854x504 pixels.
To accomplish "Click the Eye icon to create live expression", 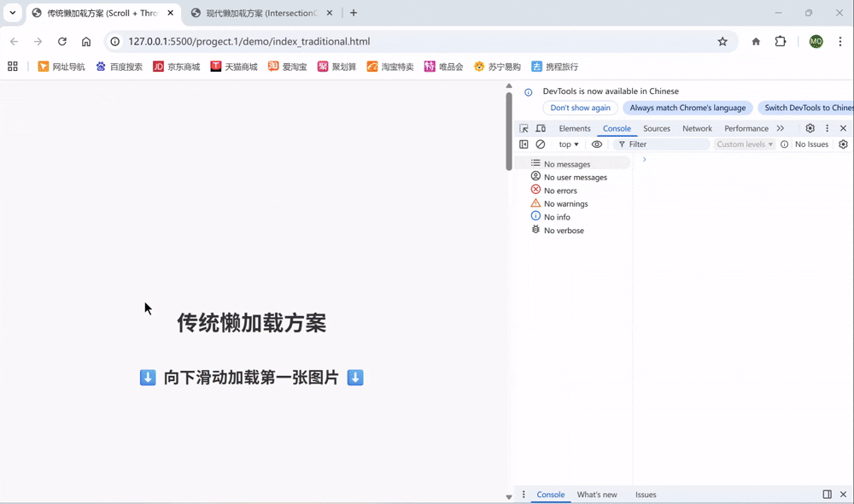I will (x=597, y=144).
